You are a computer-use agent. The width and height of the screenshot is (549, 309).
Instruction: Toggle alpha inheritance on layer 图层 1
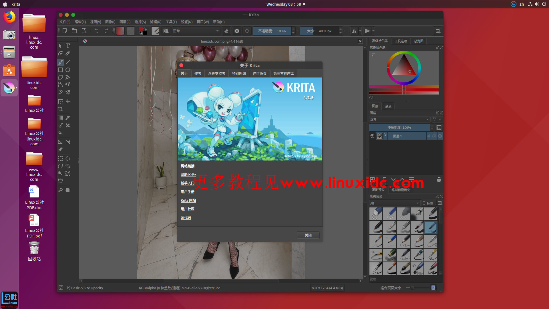pyautogui.click(x=434, y=136)
